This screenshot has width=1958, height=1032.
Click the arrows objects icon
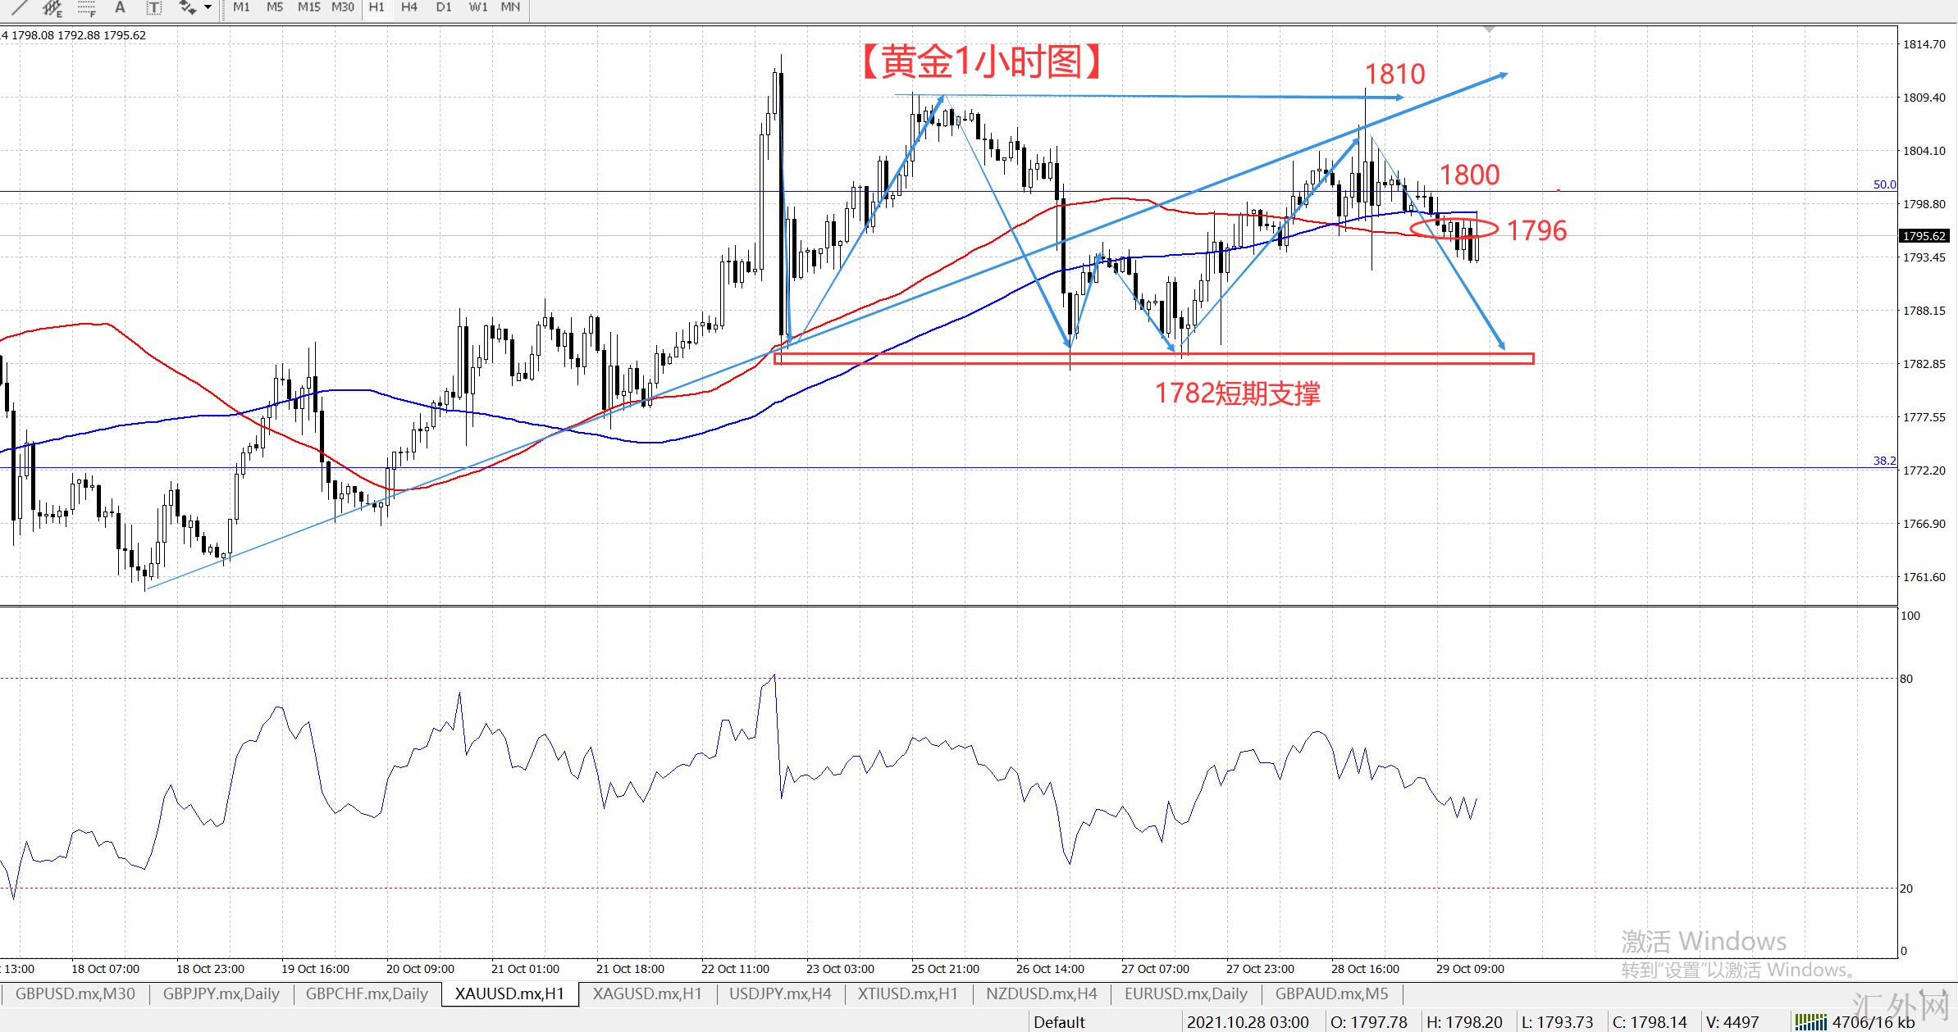(x=188, y=7)
